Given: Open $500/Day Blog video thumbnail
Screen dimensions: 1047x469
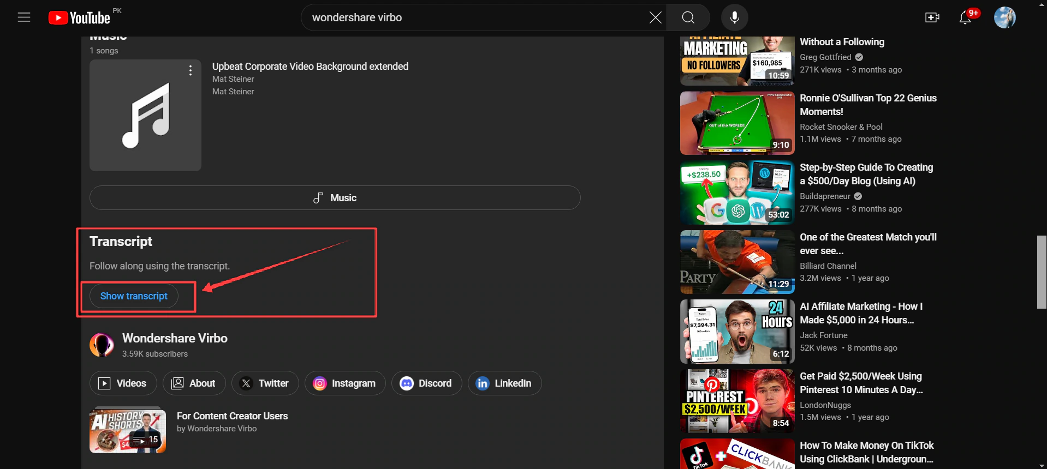Looking at the screenshot, I should point(737,193).
